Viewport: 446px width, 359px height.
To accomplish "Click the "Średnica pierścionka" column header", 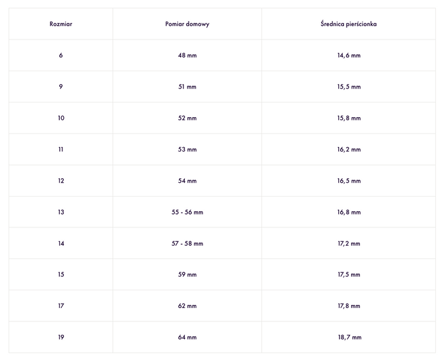I will click(x=349, y=24).
